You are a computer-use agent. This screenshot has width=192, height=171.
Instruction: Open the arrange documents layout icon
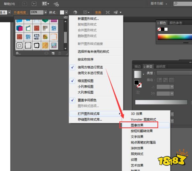point(45,4)
